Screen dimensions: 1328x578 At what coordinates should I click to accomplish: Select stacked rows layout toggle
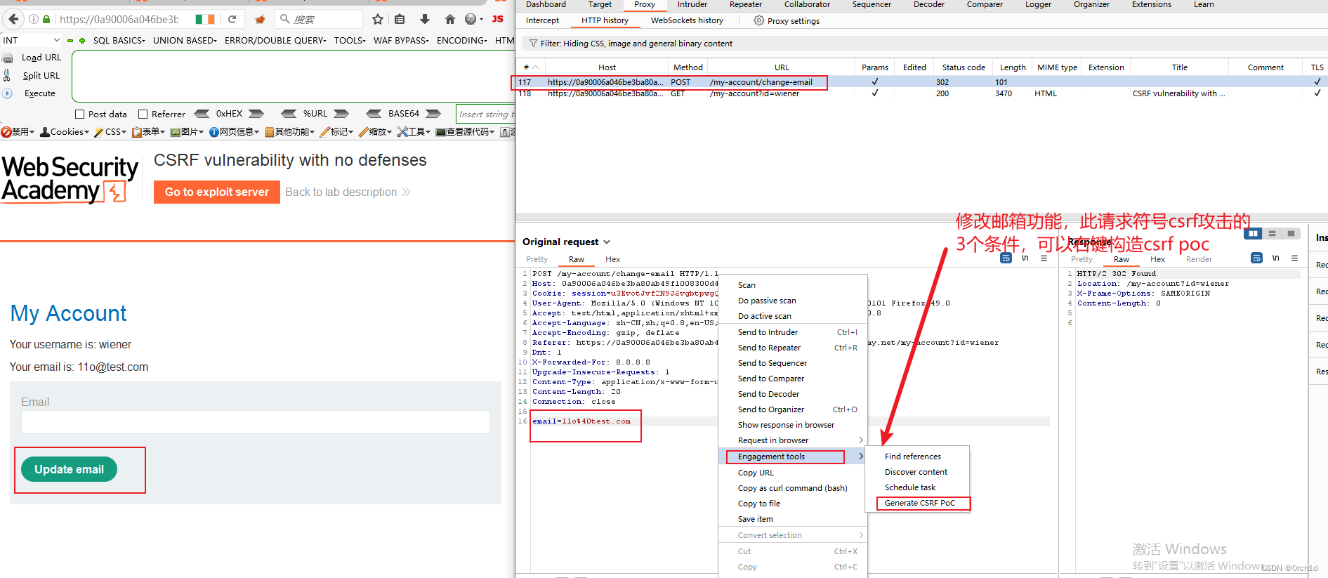(1272, 234)
